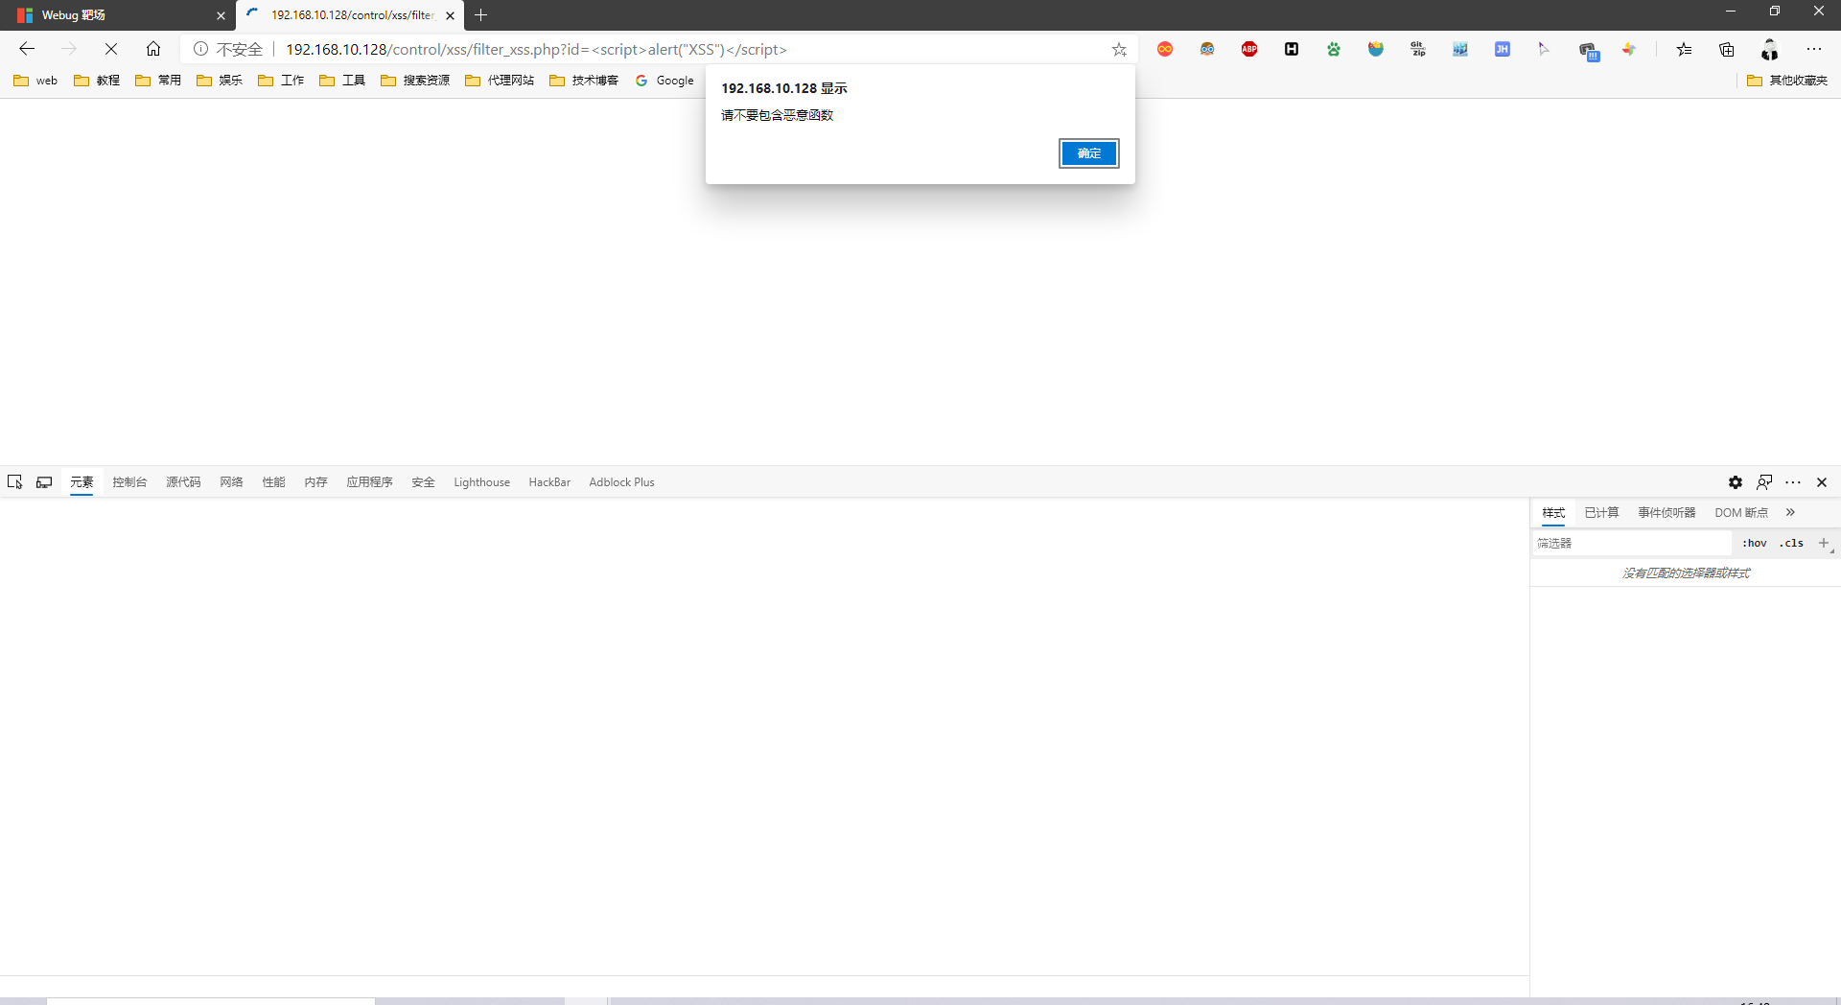Screen dimensions: 1841x1005
Task: Close the 192.168.10.128 filter tab
Action: pyautogui.click(x=450, y=15)
